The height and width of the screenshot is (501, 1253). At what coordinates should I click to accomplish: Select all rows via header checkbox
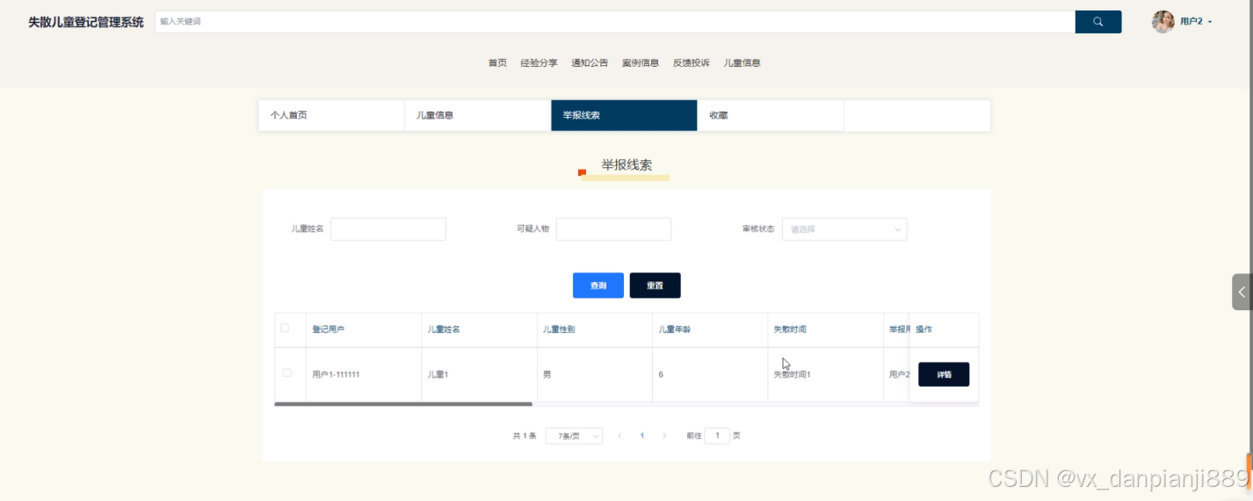point(285,329)
